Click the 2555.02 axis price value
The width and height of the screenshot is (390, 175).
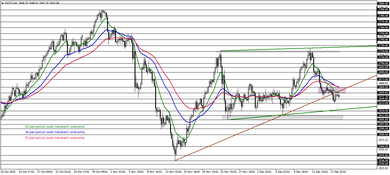pos(383,150)
